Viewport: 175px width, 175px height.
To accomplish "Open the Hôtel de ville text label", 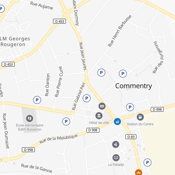I will (x=99, y=123).
